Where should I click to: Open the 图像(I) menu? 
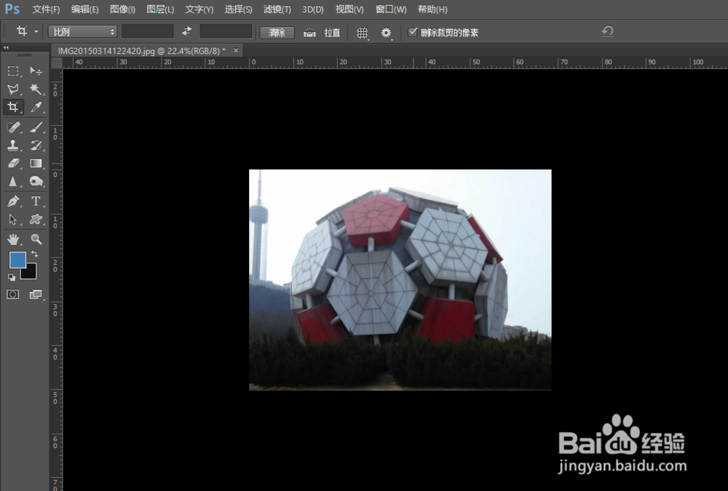(x=122, y=9)
